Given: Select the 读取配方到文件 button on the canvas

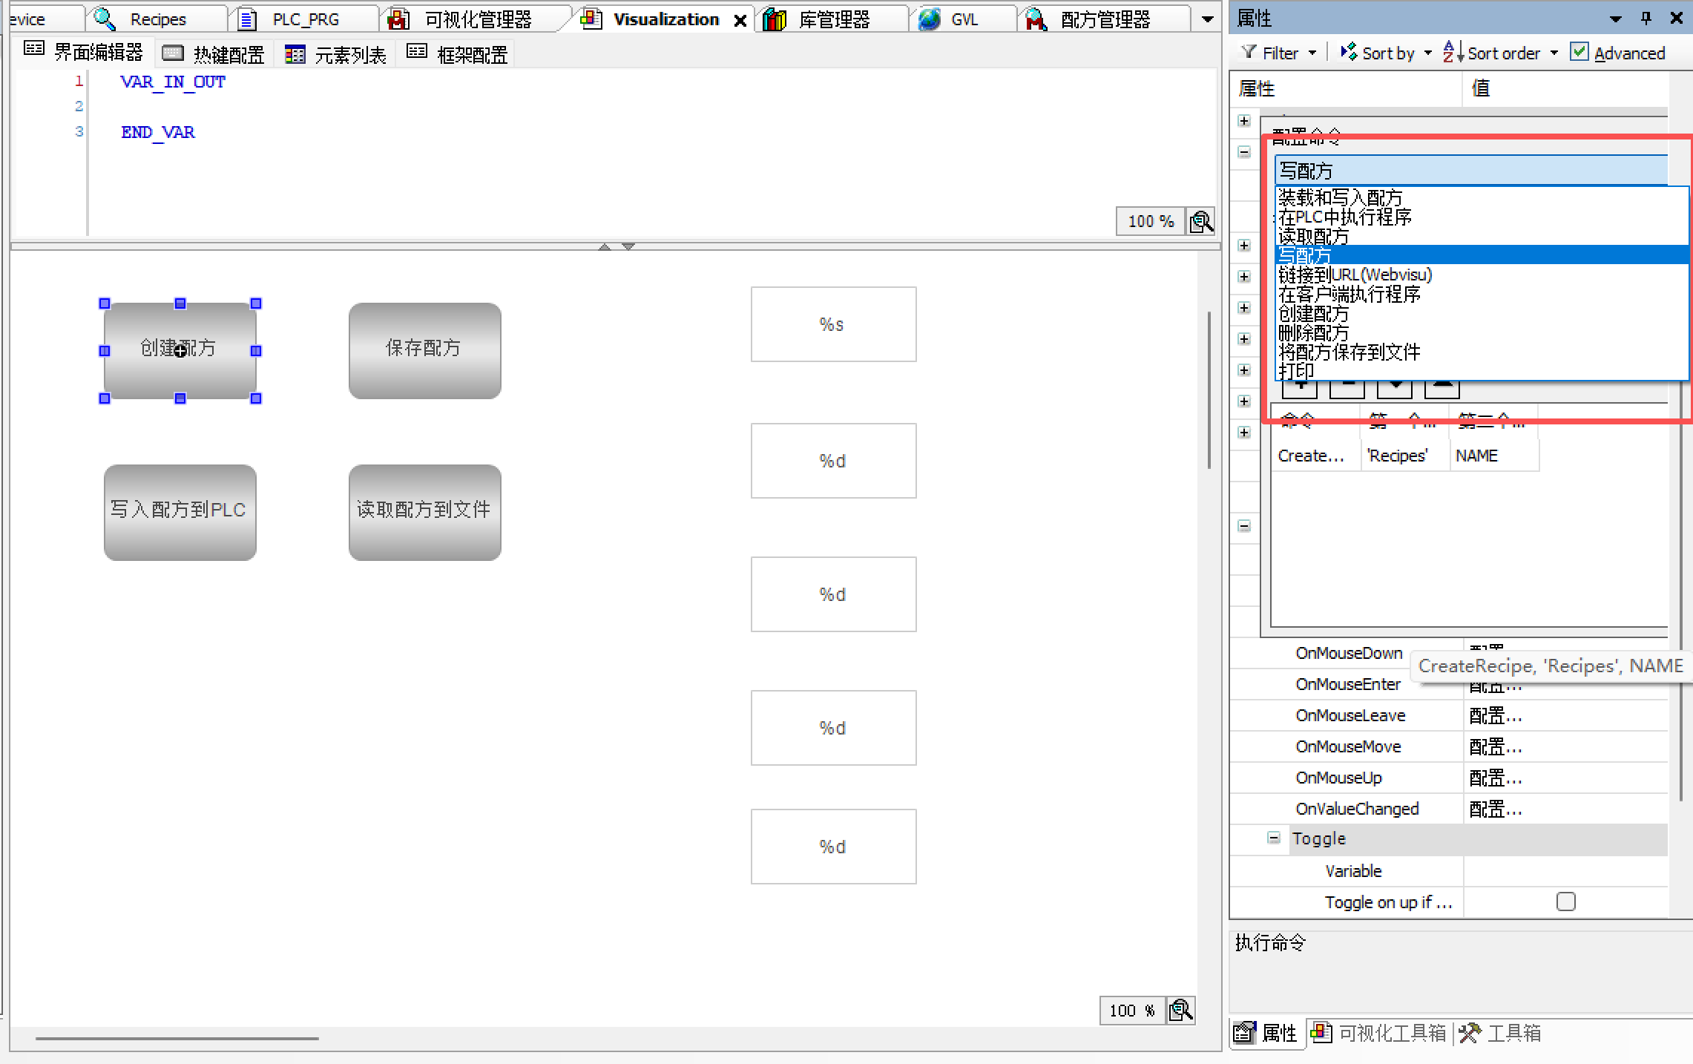Looking at the screenshot, I should coord(424,512).
